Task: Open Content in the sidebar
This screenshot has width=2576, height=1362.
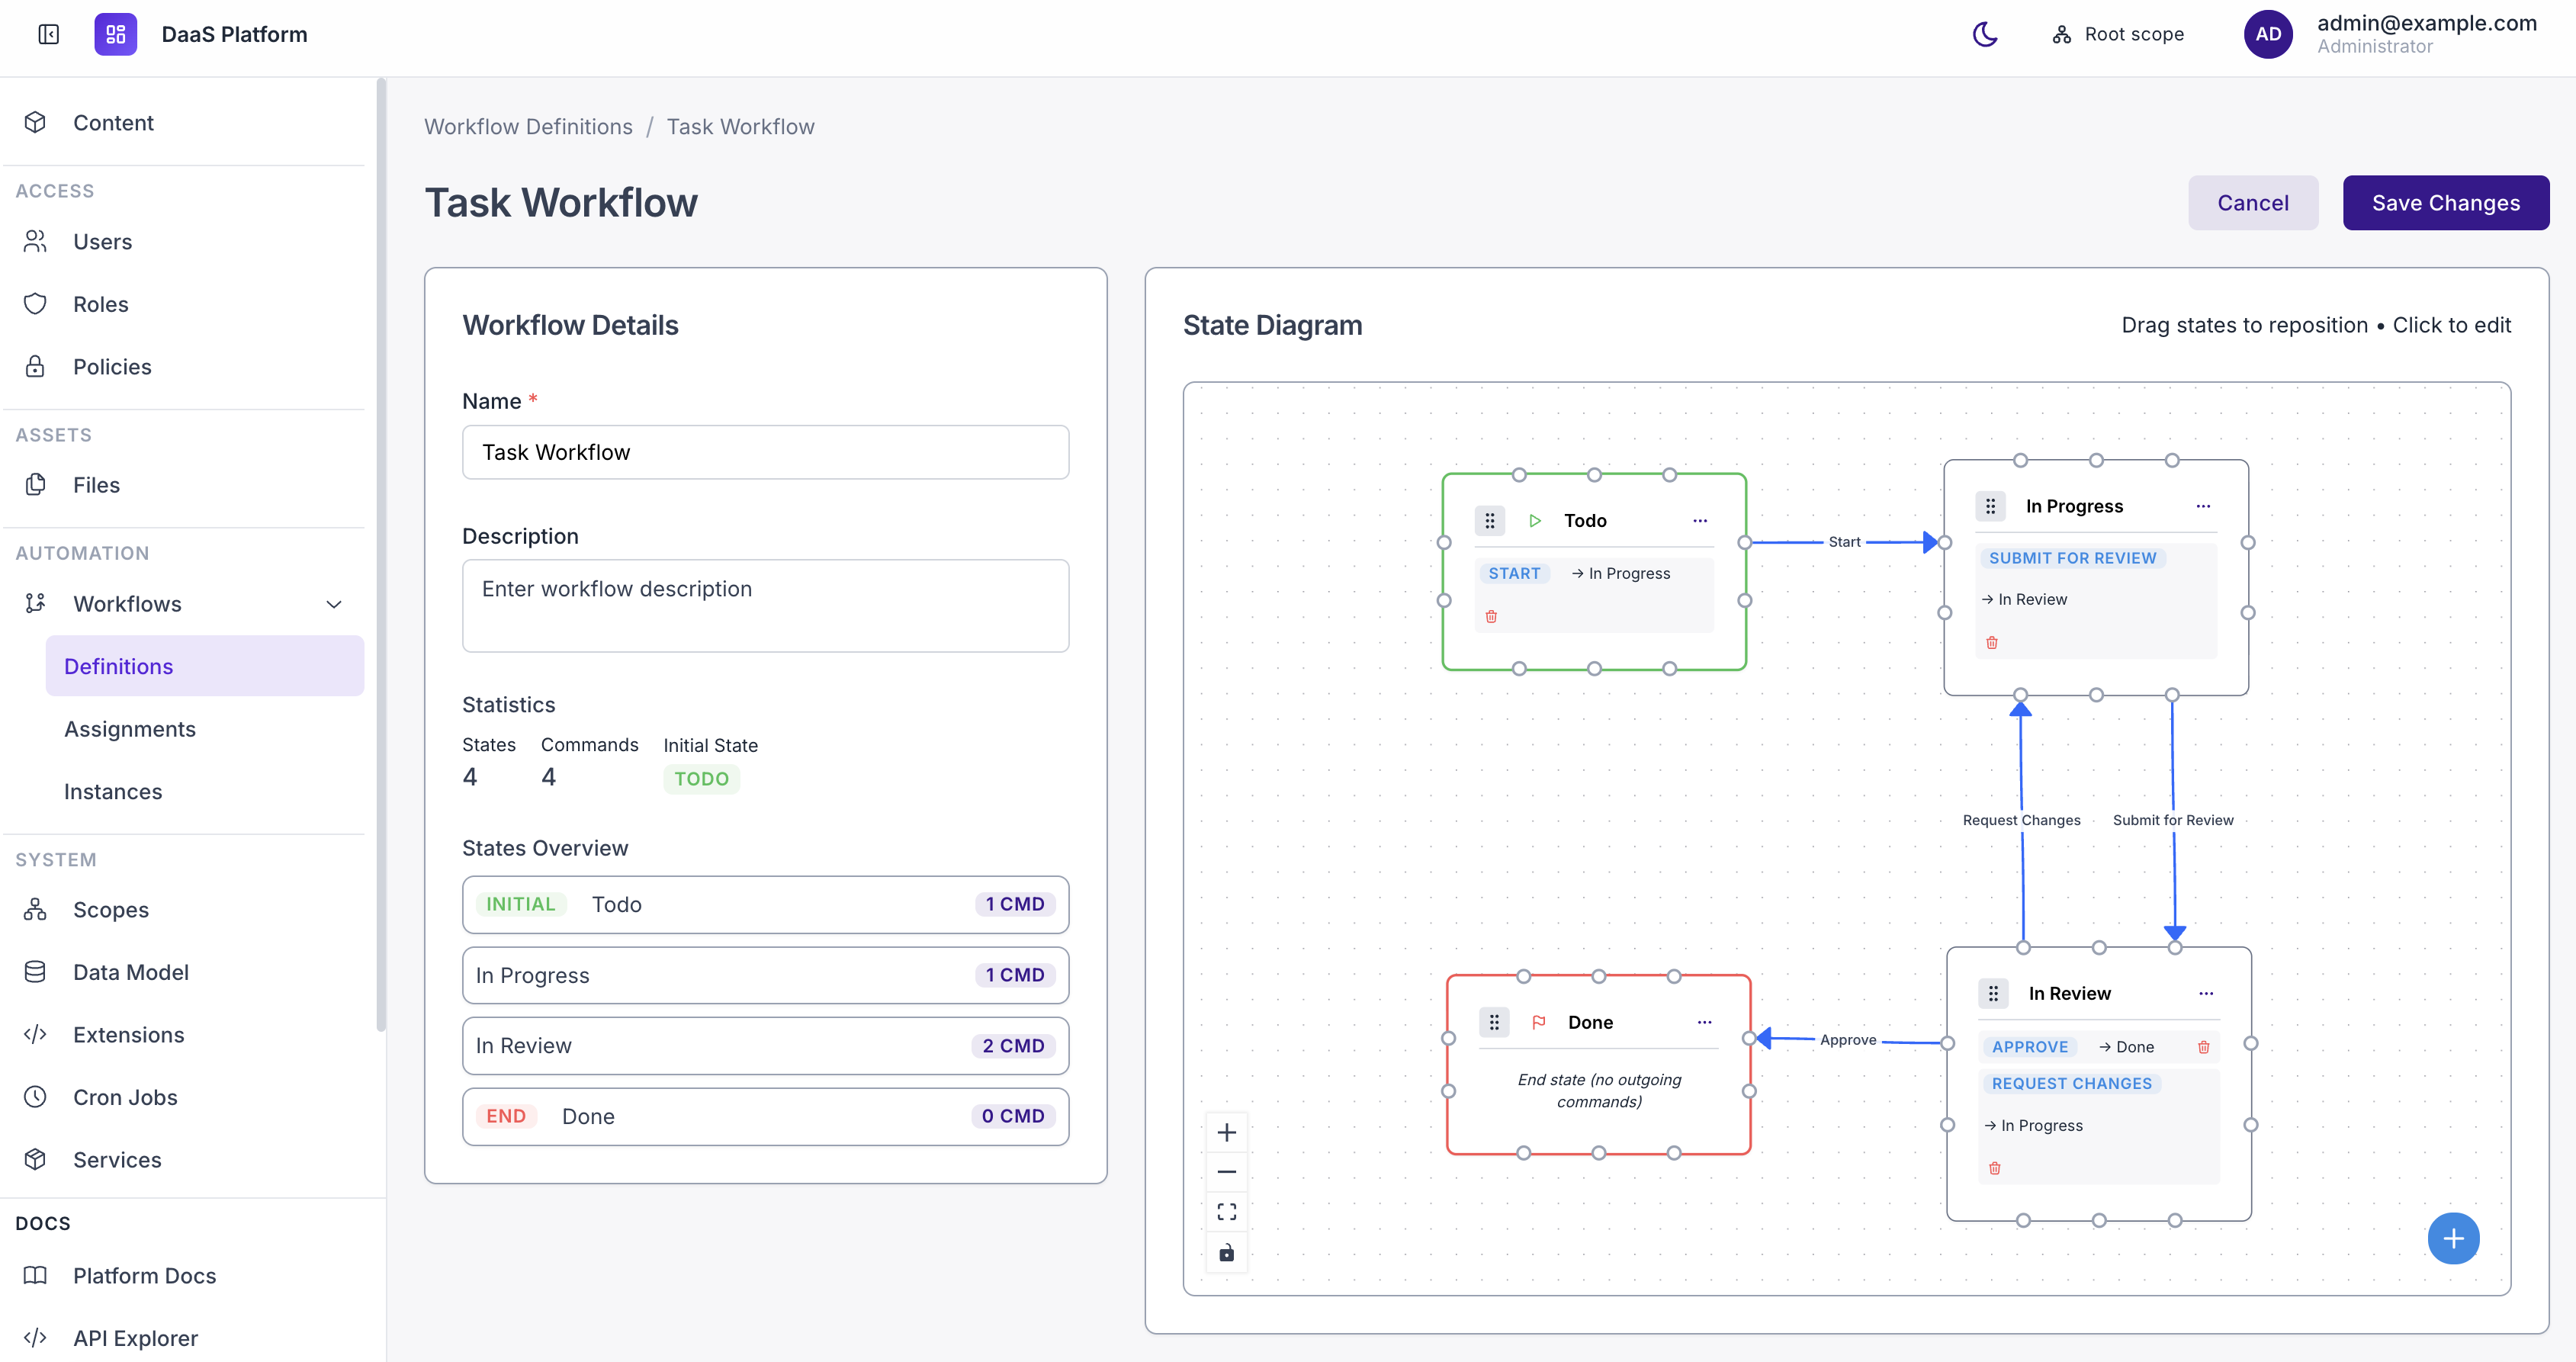Action: coord(184,122)
